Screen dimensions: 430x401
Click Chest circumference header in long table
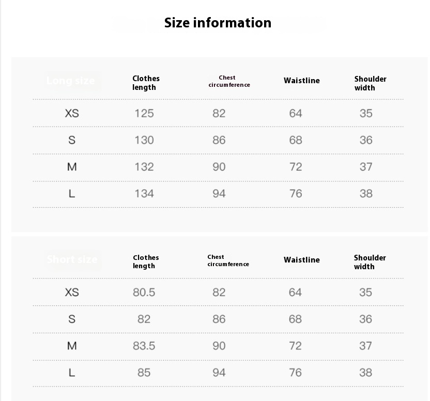229,81
